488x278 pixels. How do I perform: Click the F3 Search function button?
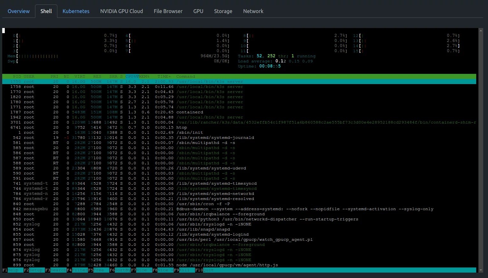(55, 270)
